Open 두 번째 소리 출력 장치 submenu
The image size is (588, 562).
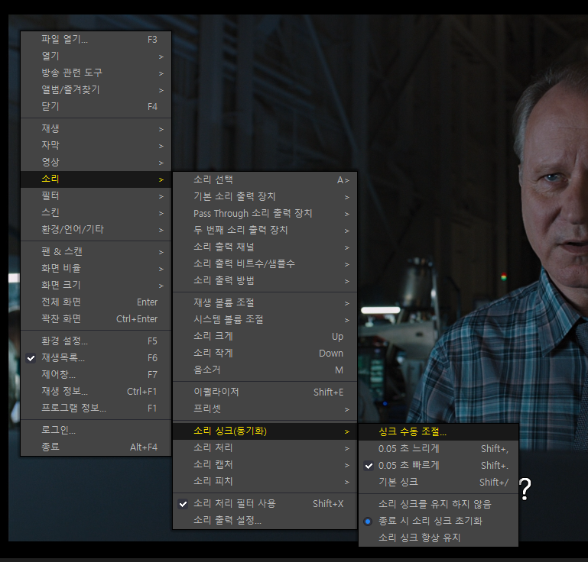[x=265, y=231]
